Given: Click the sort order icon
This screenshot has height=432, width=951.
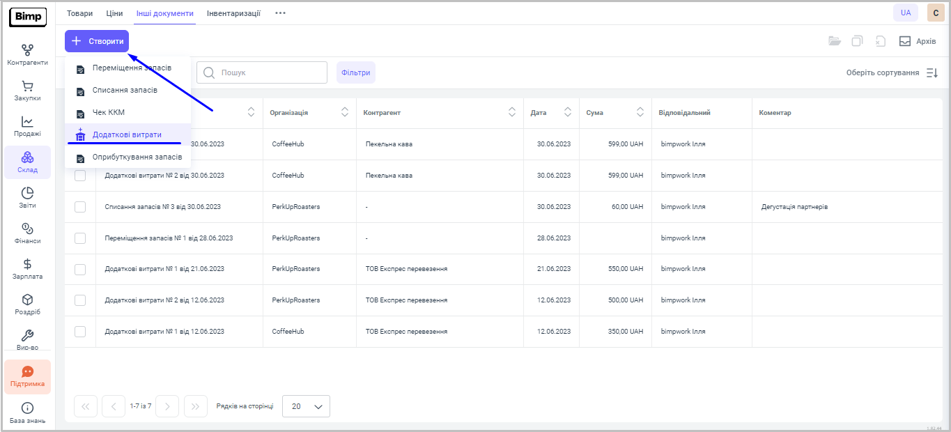Looking at the screenshot, I should (x=931, y=72).
